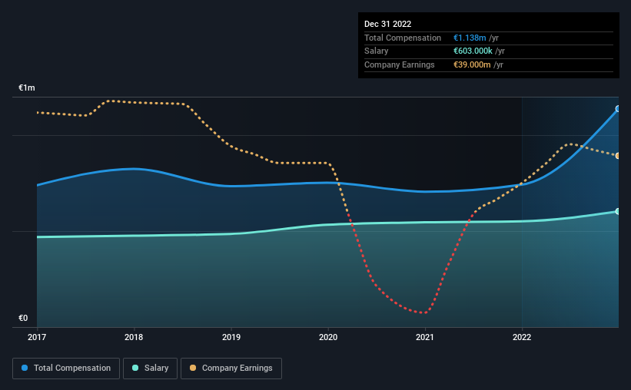
Task: Click the Dec 31 2022 tooltip date
Action: pos(387,24)
